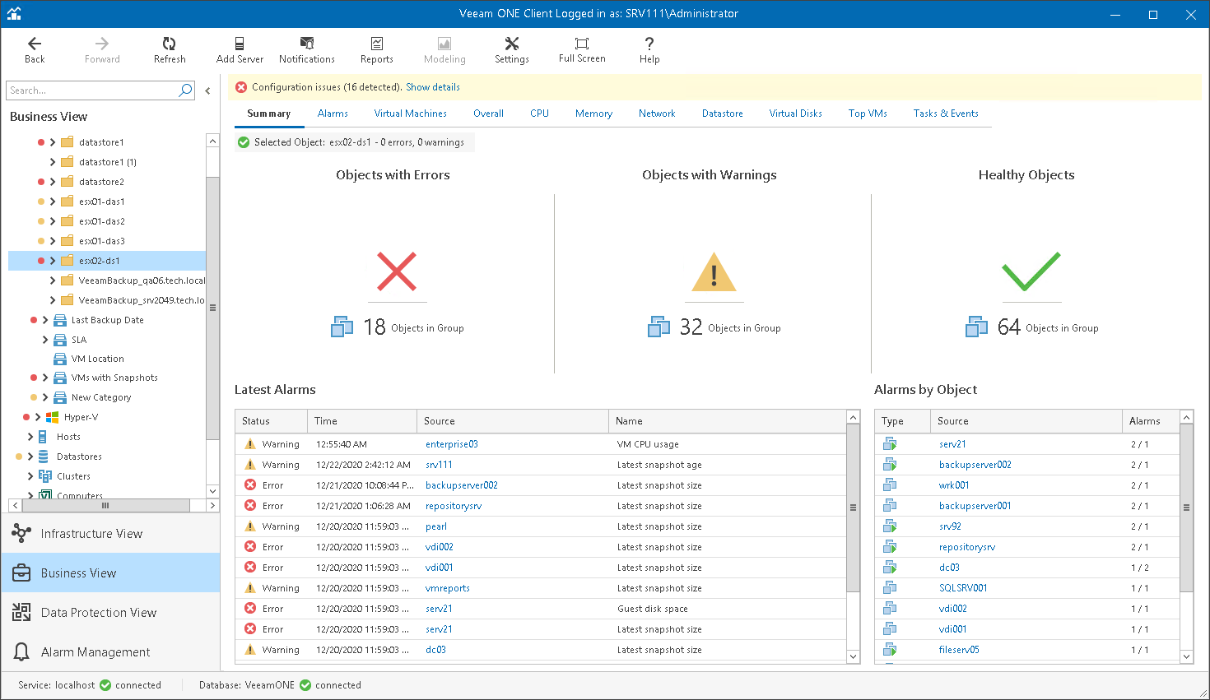Click the Show details link
Image resolution: width=1210 pixels, height=700 pixels.
432,87
